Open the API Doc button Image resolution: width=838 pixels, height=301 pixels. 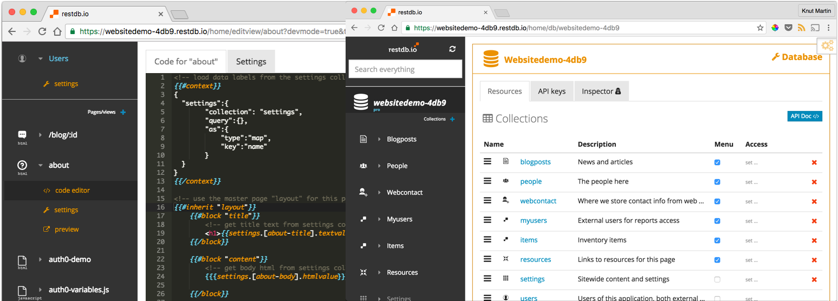(804, 116)
